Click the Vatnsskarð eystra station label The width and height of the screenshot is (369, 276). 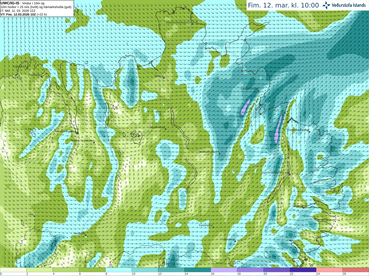point(299,130)
